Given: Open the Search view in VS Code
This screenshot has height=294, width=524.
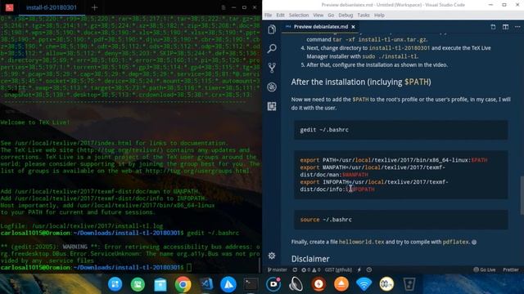Looking at the screenshot, I should 272,49.
